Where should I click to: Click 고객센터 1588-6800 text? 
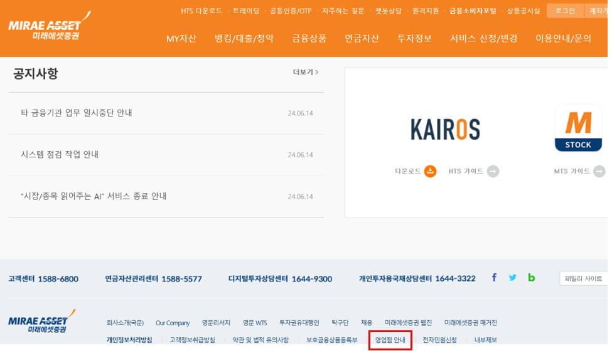pyautogui.click(x=43, y=279)
